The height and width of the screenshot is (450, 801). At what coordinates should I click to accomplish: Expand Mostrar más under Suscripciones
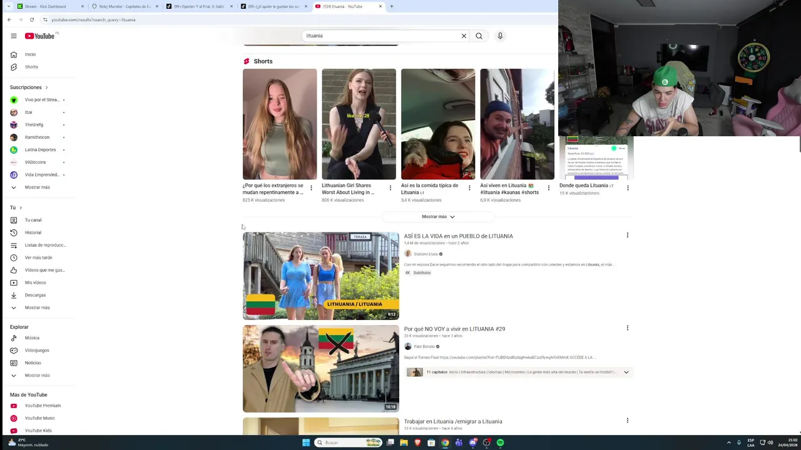point(38,187)
